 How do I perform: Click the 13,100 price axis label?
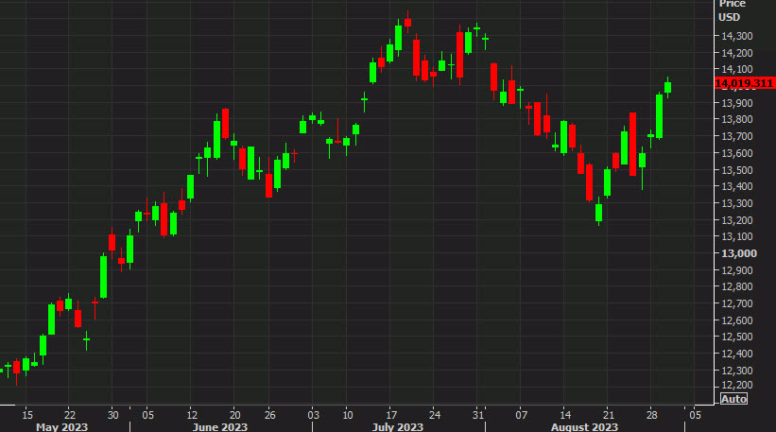tap(737, 236)
